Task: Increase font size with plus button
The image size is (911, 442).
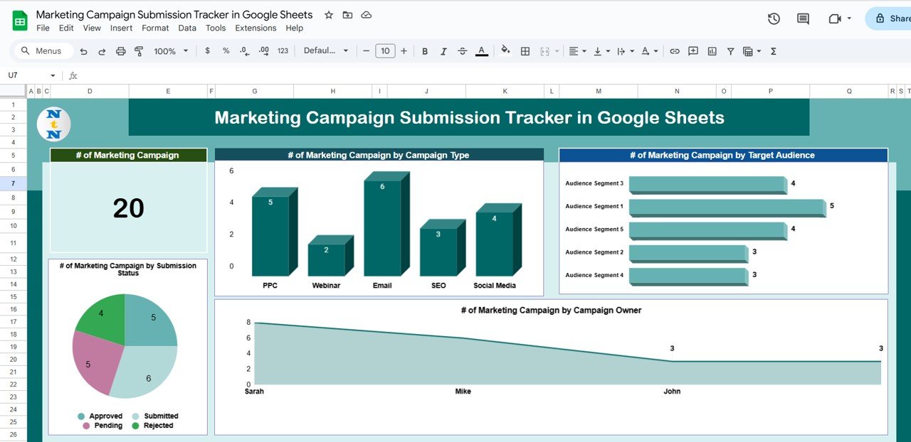Action: point(404,51)
